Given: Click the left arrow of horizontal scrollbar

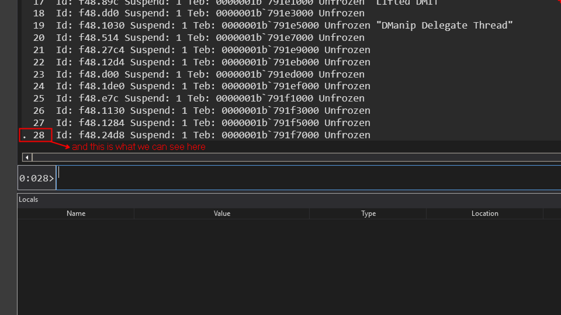Looking at the screenshot, I should pos(27,157).
